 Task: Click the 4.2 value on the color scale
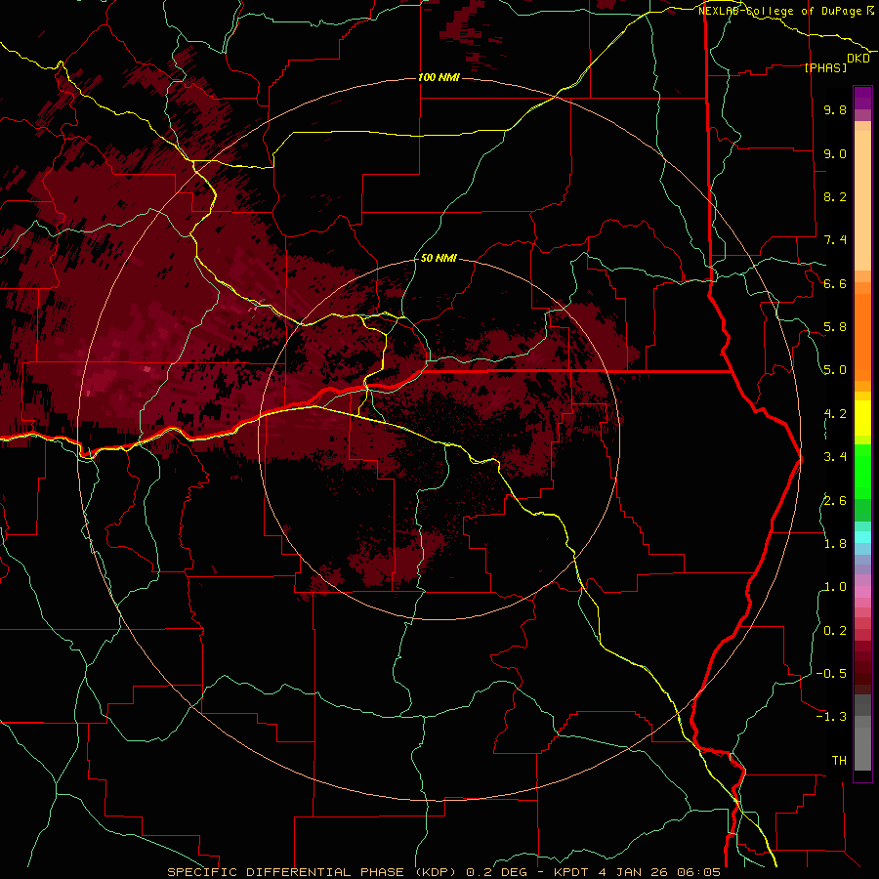click(835, 414)
